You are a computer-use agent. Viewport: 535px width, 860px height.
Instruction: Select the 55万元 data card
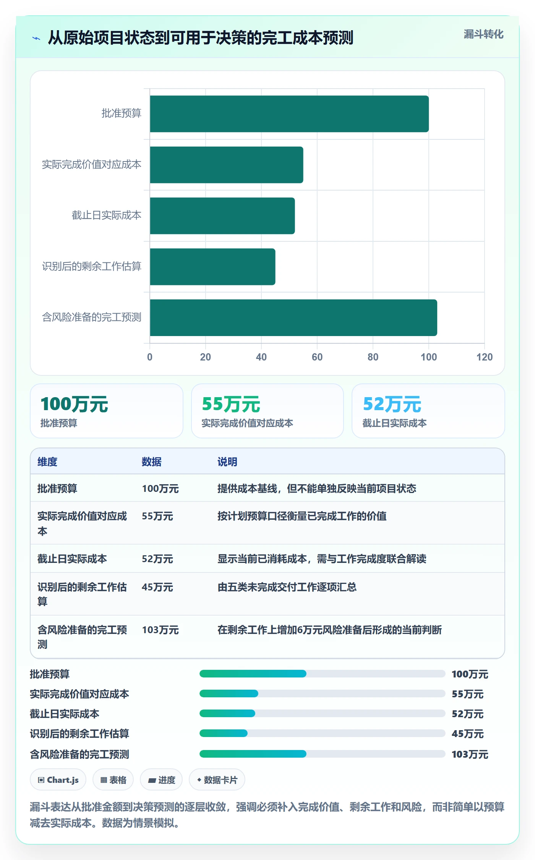pos(267,411)
